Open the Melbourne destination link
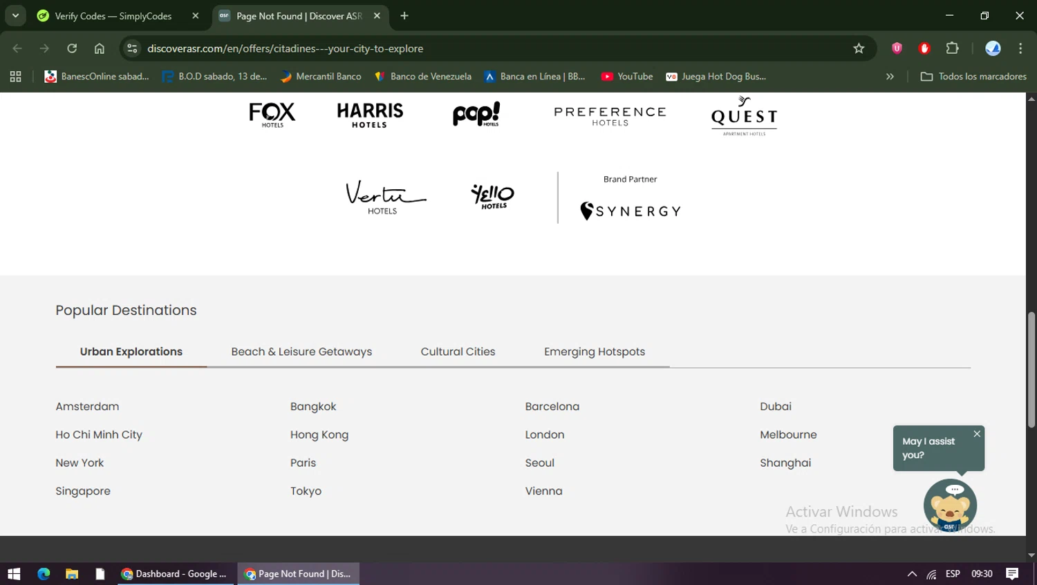The image size is (1037, 585). 788,435
